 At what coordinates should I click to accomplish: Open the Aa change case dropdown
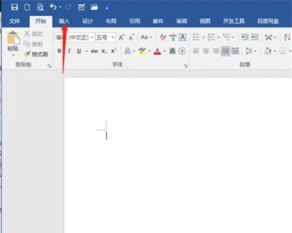(146, 37)
